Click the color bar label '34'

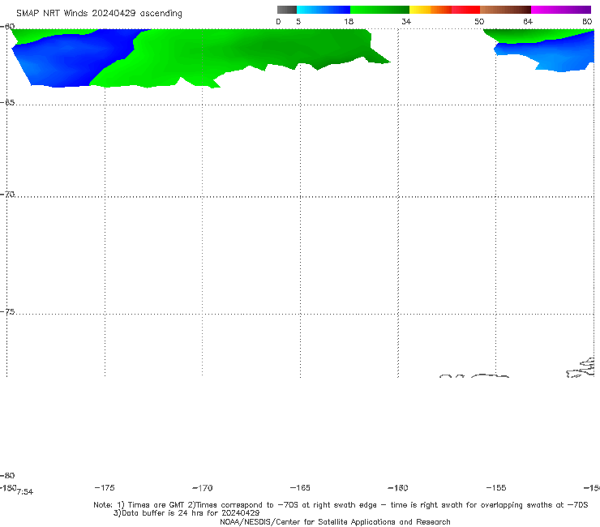pyautogui.click(x=406, y=21)
